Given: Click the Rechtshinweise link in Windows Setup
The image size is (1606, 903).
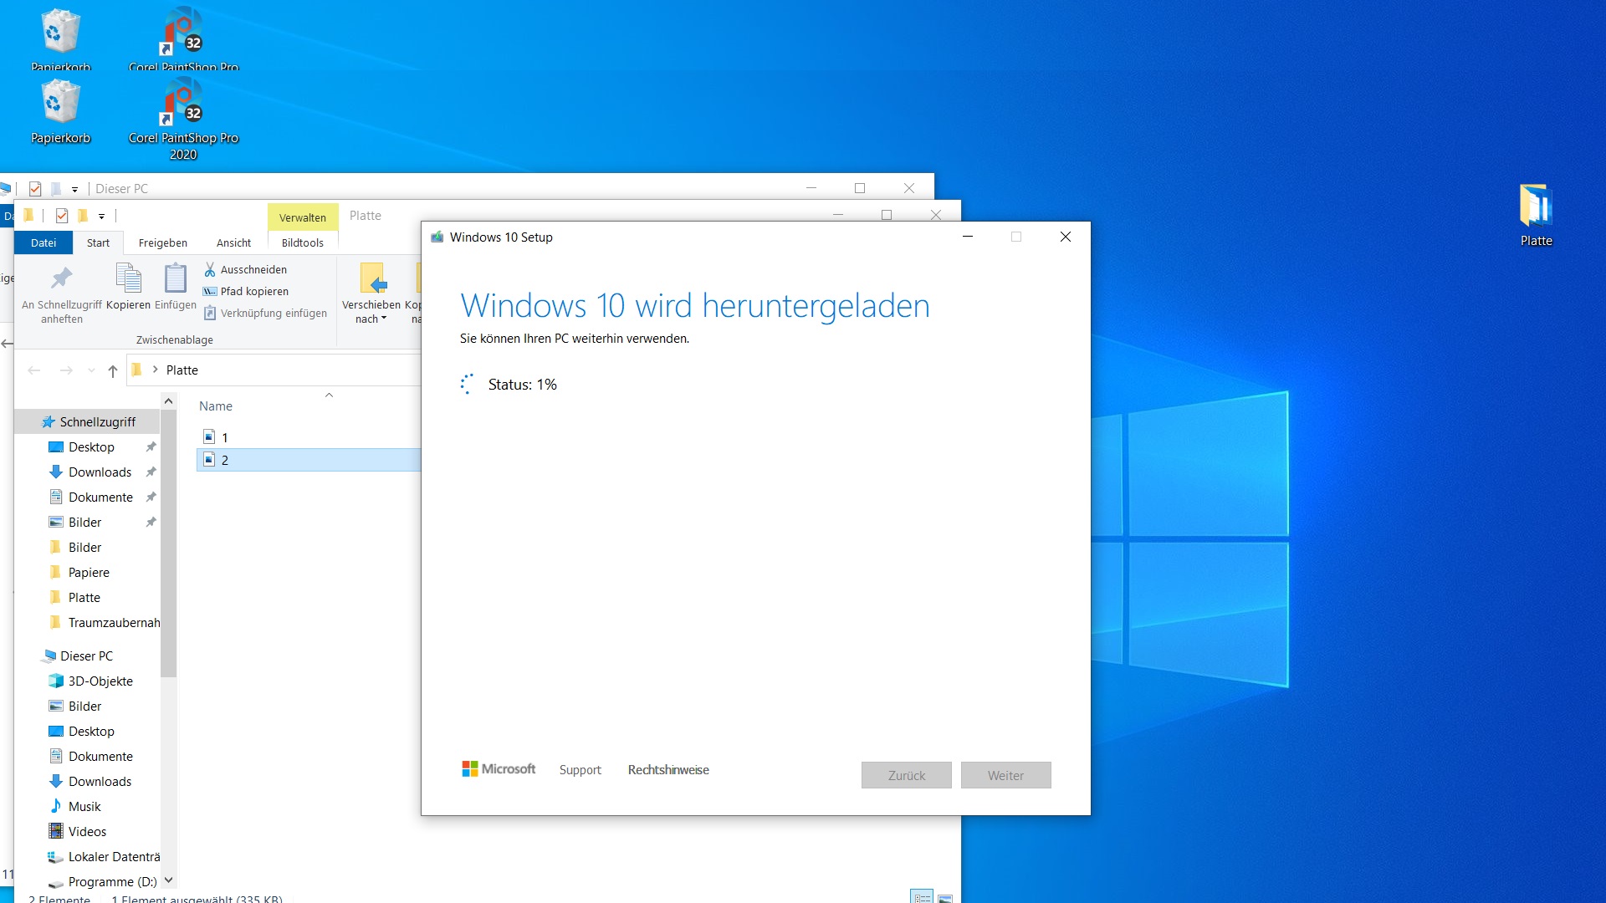Looking at the screenshot, I should pos(668,770).
